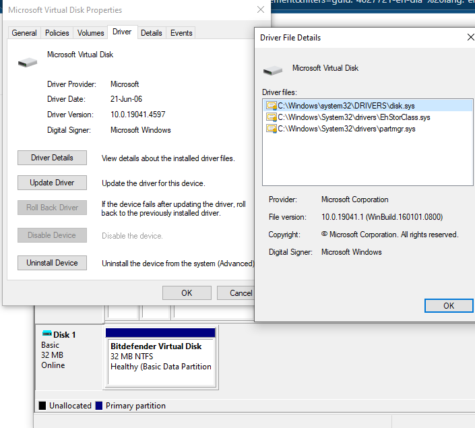Screen dimensions: 475x428
Task: Select the C:\Windows\system32\DRIVERS\disk.sys path text
Action: [x=346, y=106]
